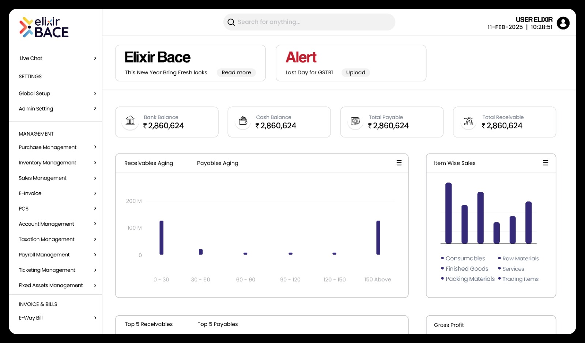The image size is (585, 343).
Task: Open the aging chart hamburger menu
Action: 399,163
